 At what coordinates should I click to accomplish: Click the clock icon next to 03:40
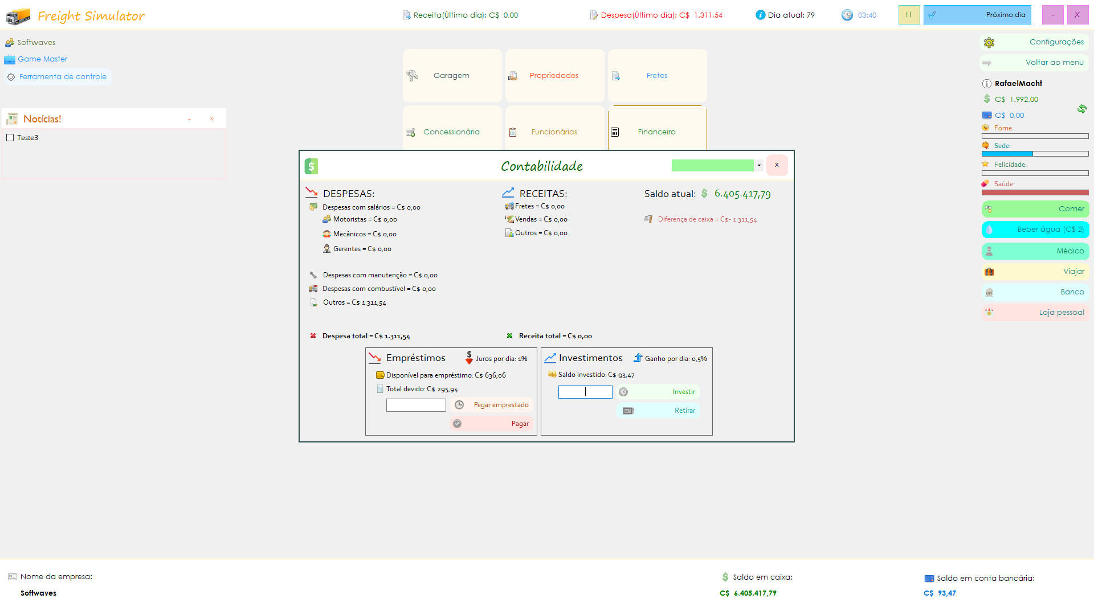pyautogui.click(x=847, y=15)
